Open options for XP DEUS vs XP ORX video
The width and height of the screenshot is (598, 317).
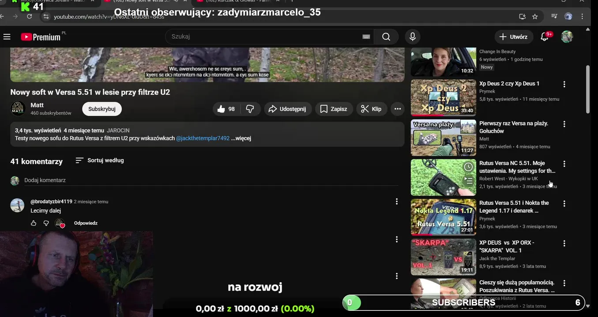click(564, 243)
